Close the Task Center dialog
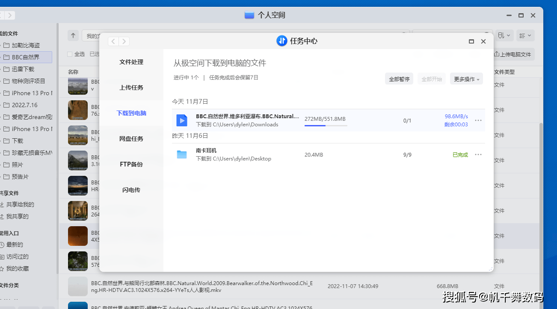 pos(483,41)
